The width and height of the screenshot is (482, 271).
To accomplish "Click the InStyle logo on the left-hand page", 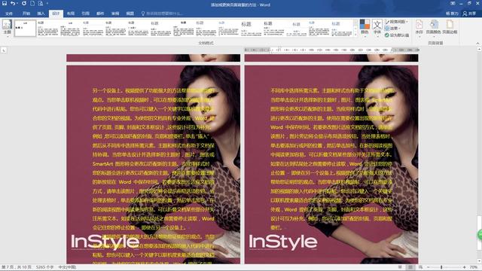I will pos(105,242).
